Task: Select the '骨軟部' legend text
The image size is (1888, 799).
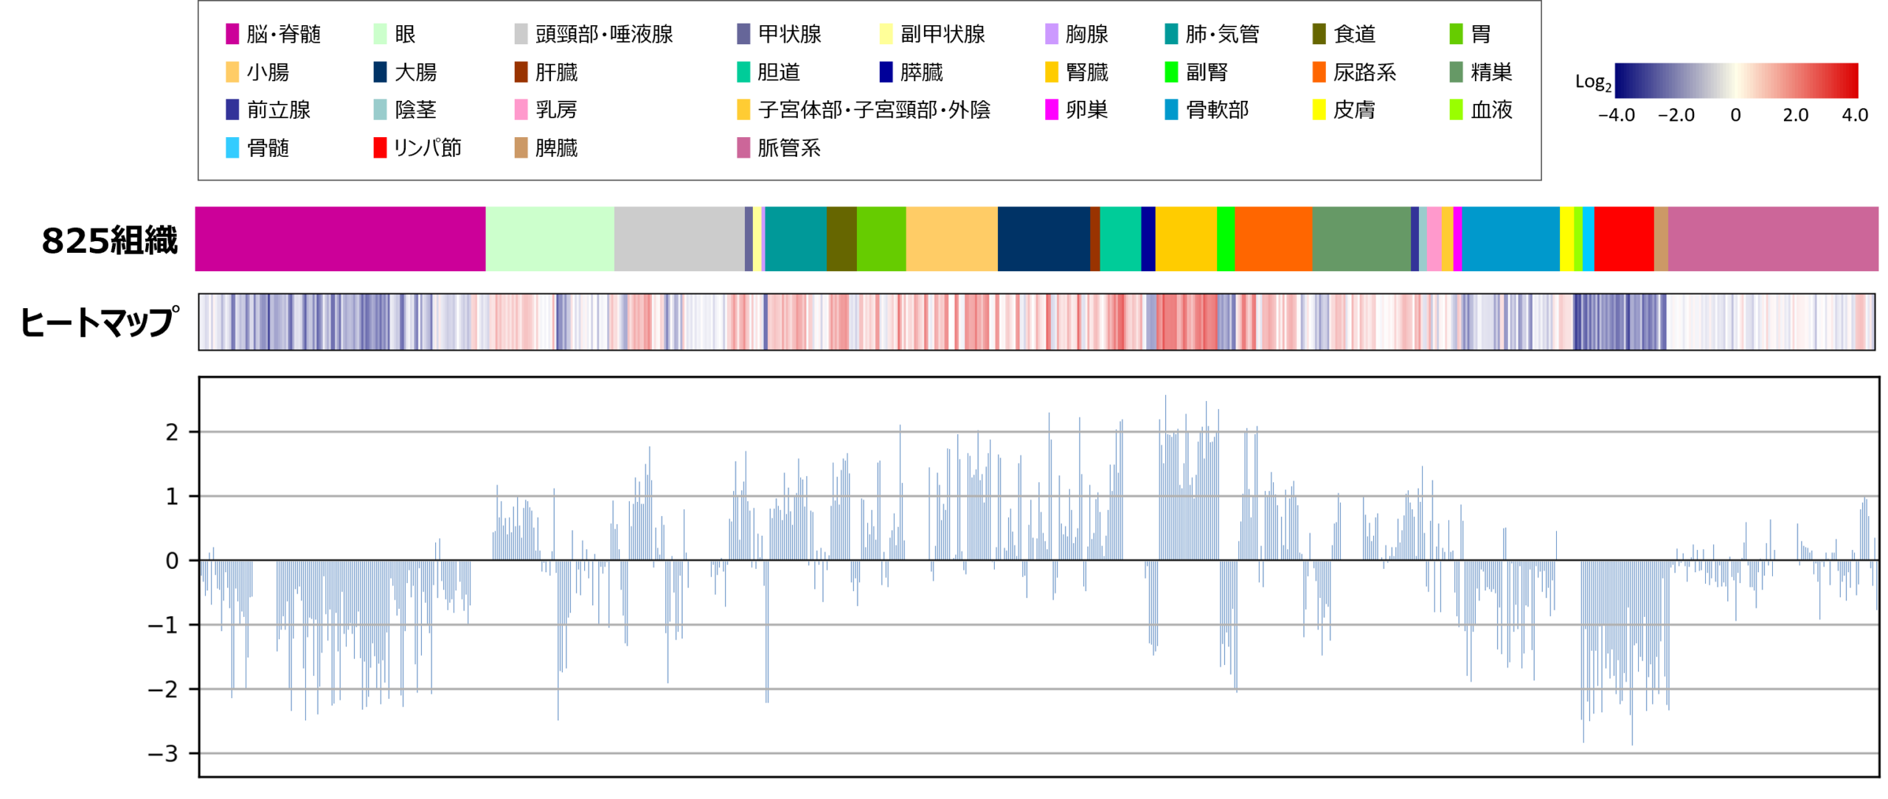Action: pos(1217,110)
